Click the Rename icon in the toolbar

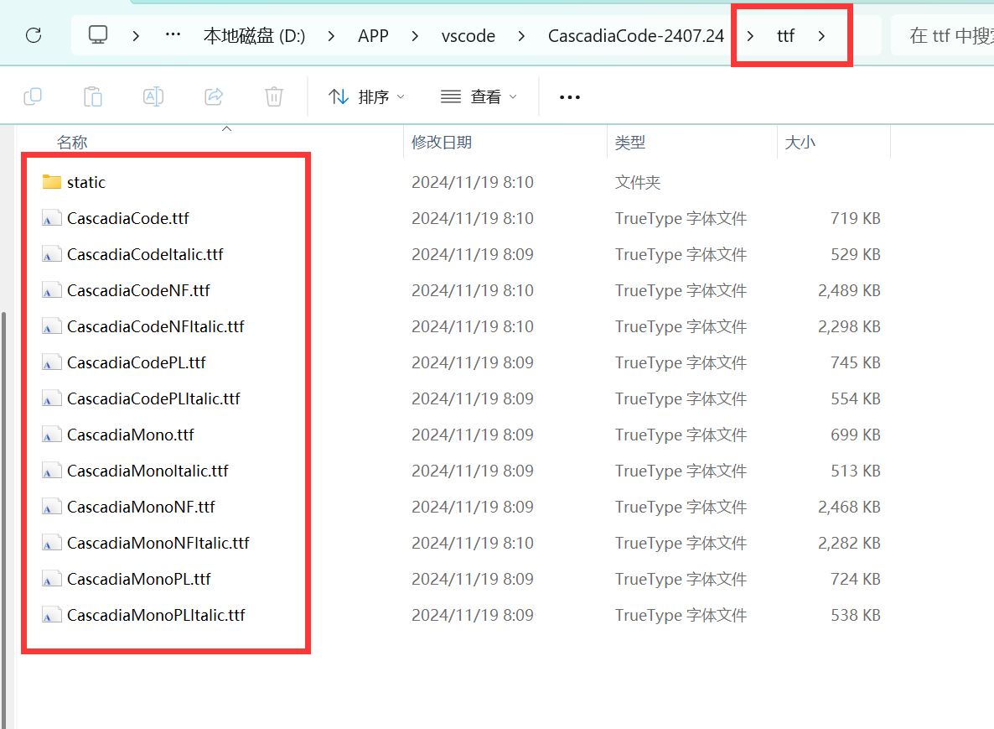coord(153,96)
